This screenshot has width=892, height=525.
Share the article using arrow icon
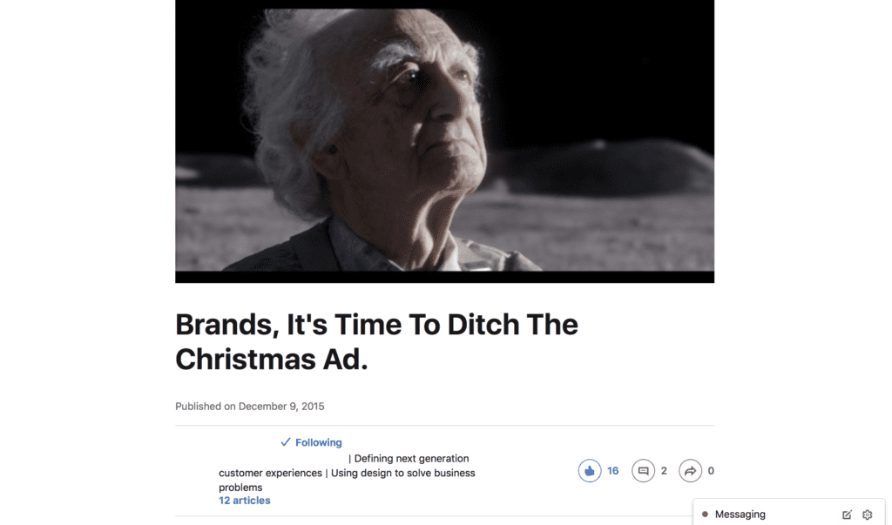(690, 470)
